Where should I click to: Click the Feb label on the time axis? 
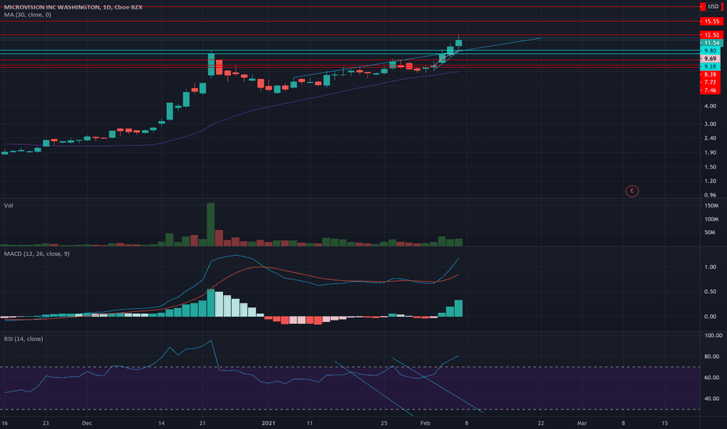click(x=425, y=423)
